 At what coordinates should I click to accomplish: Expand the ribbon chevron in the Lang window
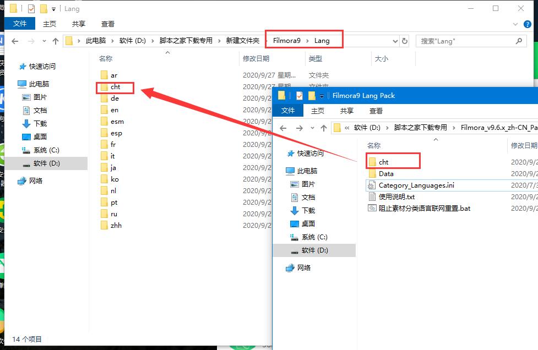tap(515, 24)
